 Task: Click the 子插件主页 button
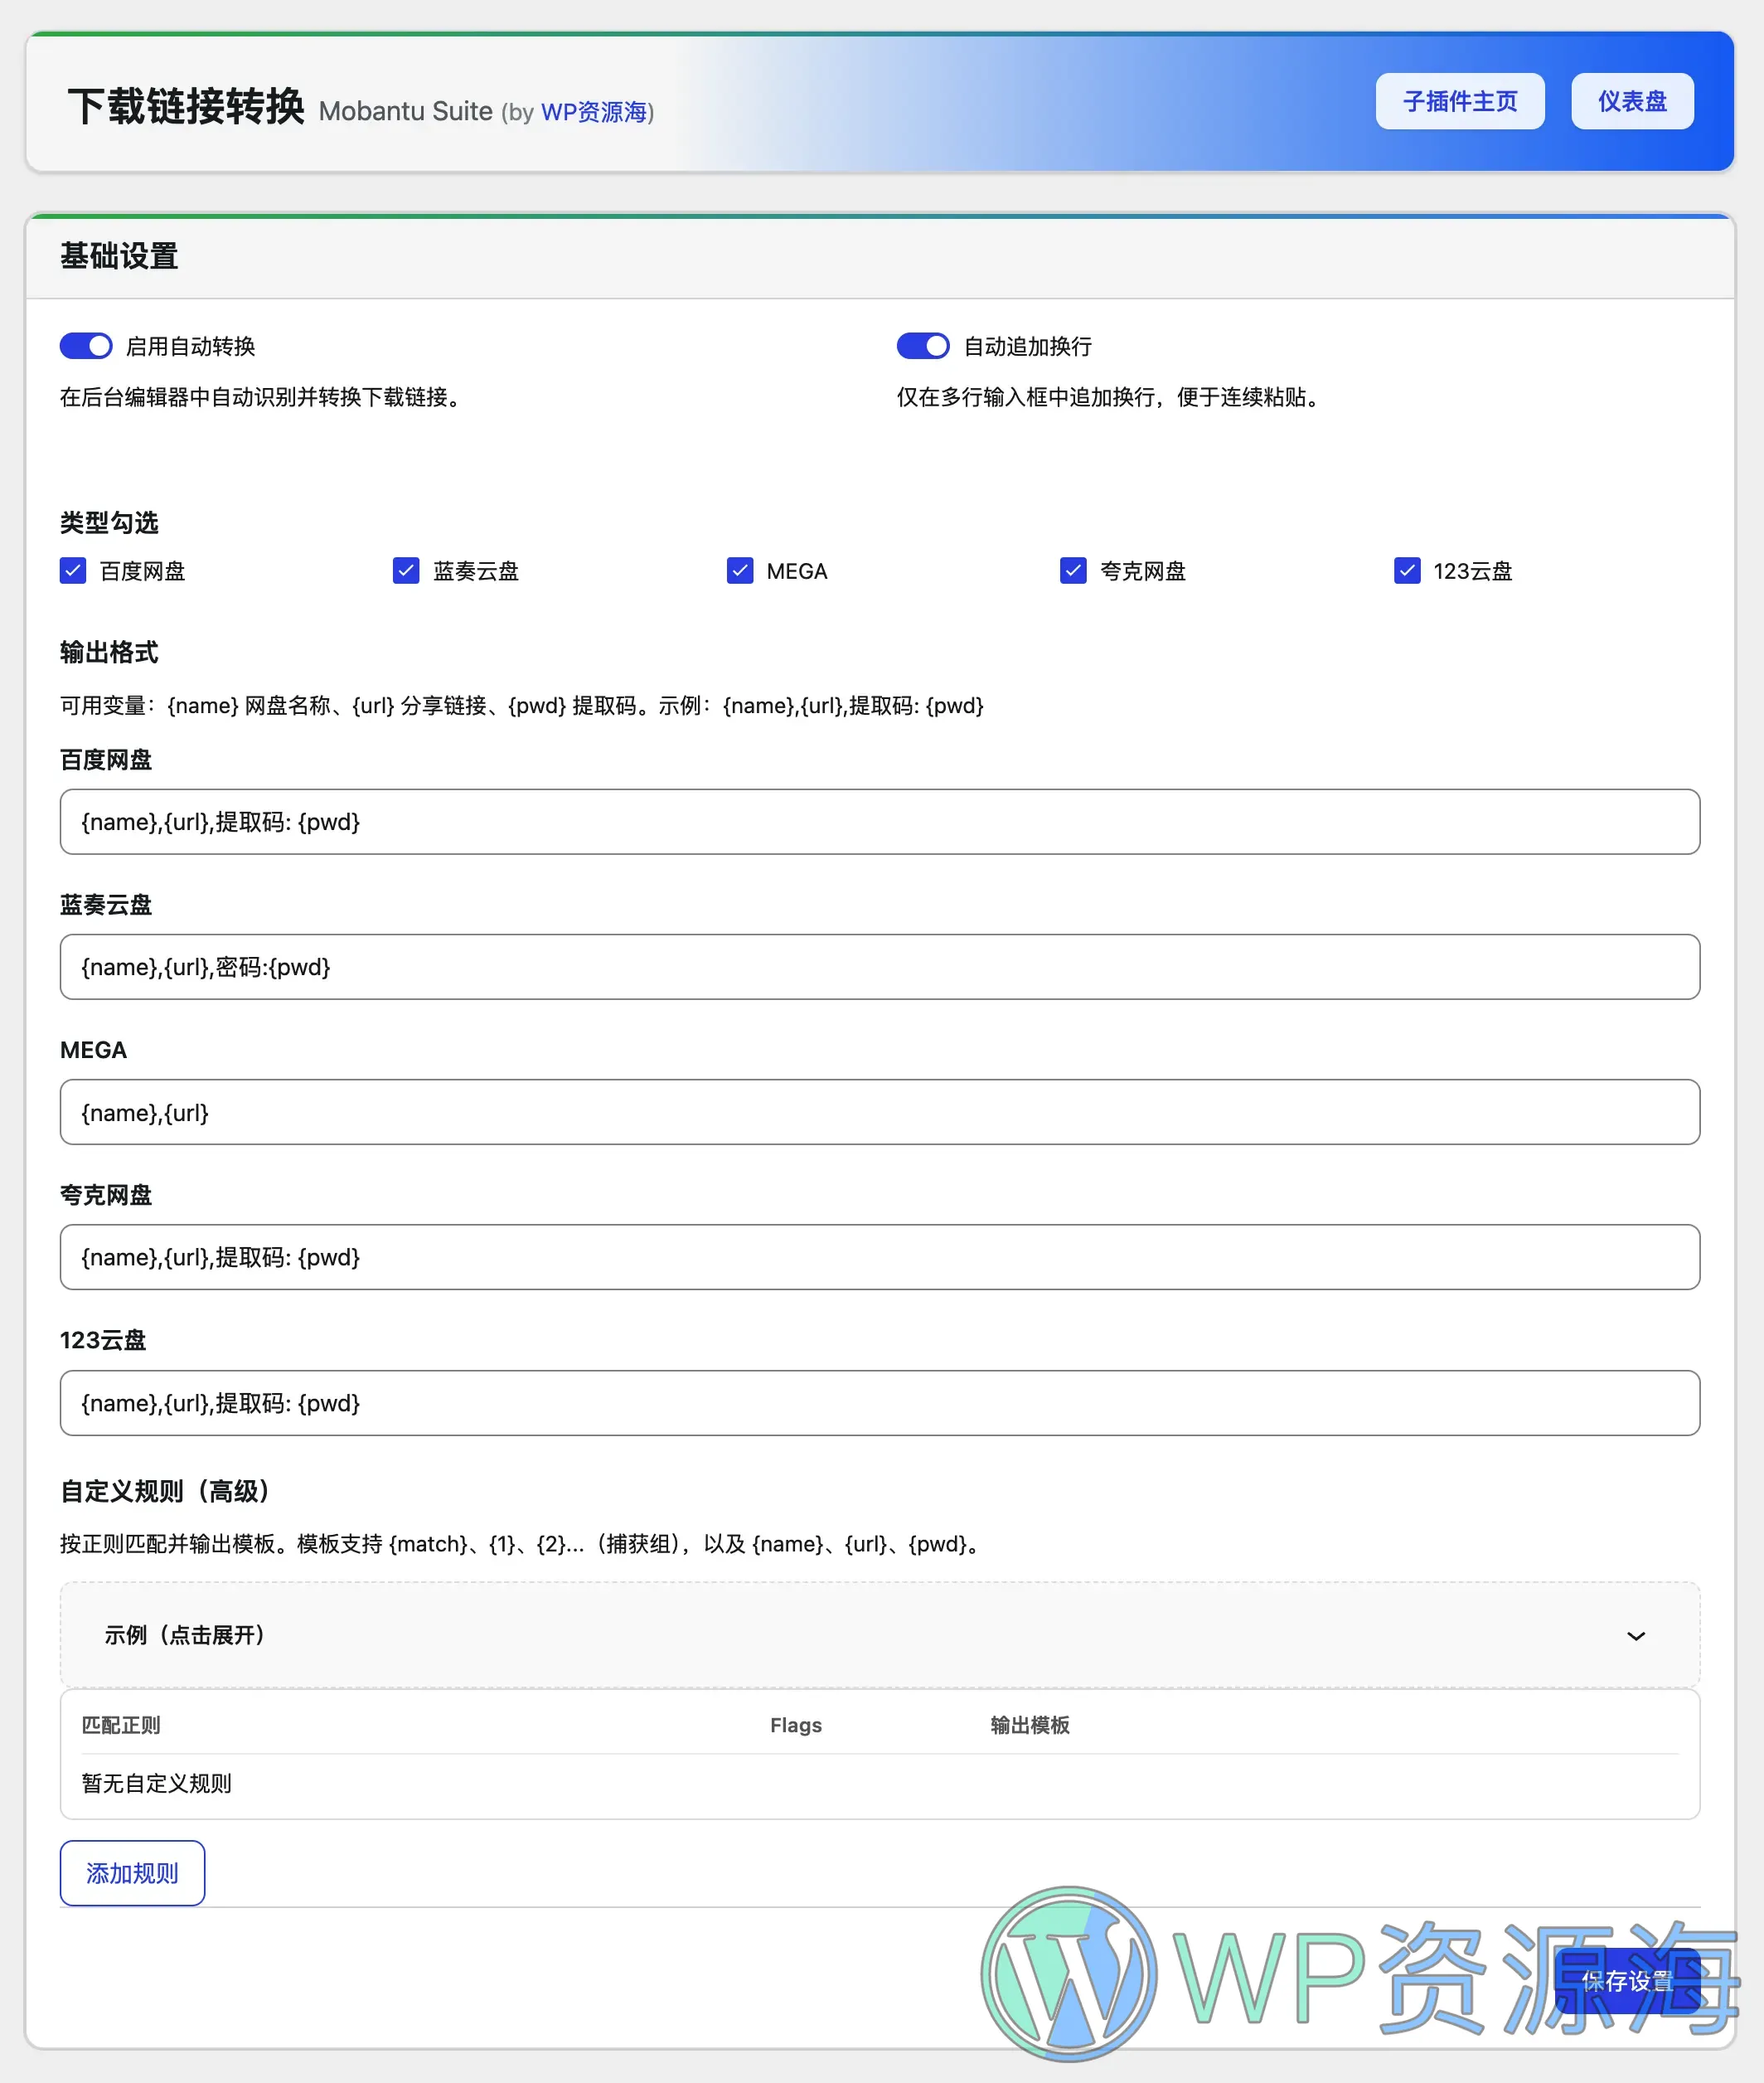(x=1460, y=101)
